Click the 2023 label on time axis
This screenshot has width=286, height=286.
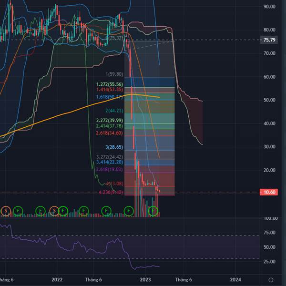point(145,280)
